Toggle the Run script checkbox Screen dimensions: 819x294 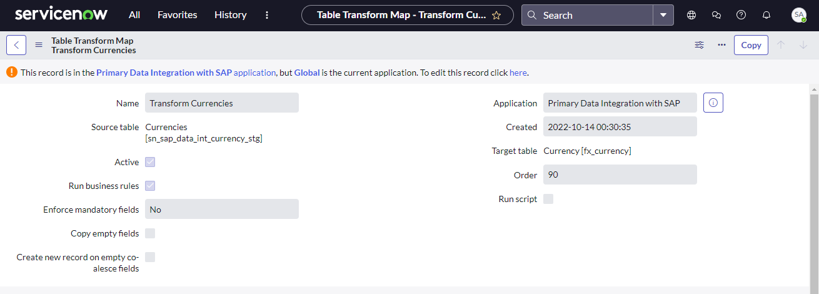pos(548,199)
